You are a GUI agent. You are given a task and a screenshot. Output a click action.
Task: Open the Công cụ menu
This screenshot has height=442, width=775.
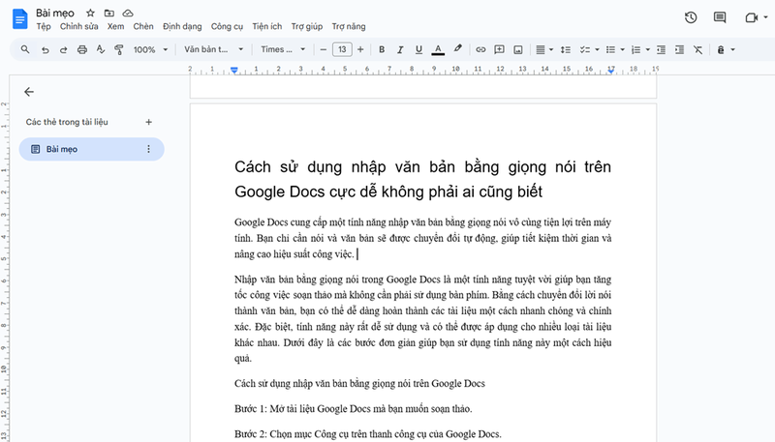tap(227, 26)
